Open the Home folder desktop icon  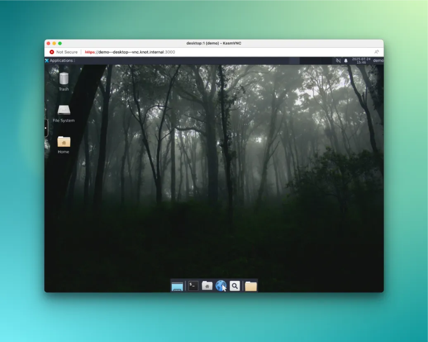point(64,145)
